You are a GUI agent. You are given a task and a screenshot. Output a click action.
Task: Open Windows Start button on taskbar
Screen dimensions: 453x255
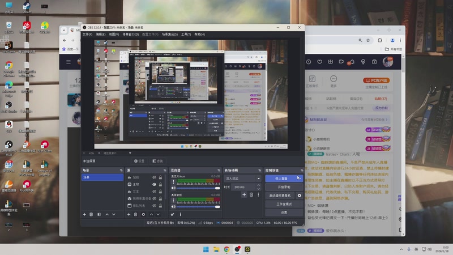[x=206, y=249]
